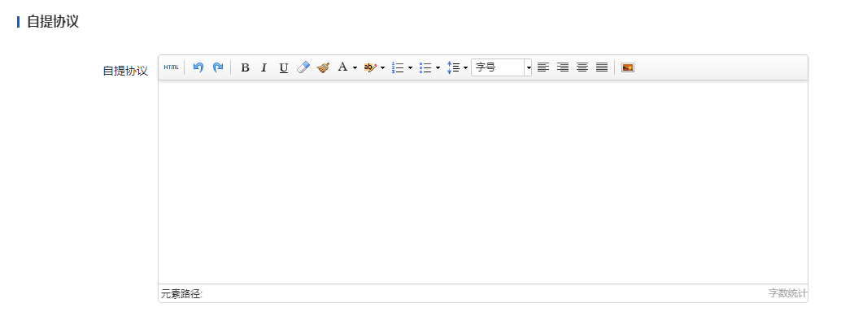
Task: Open the numbered list style dropdown
Action: point(410,68)
